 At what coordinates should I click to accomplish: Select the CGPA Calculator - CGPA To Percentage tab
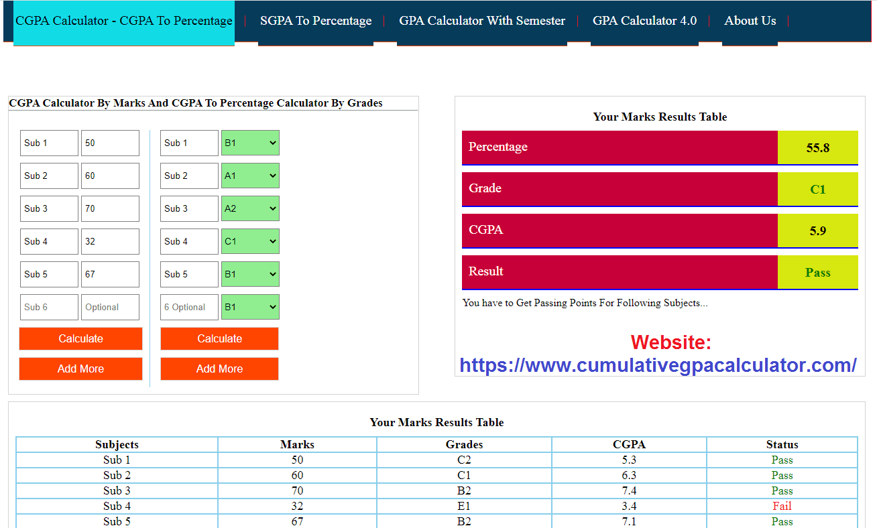point(123,21)
